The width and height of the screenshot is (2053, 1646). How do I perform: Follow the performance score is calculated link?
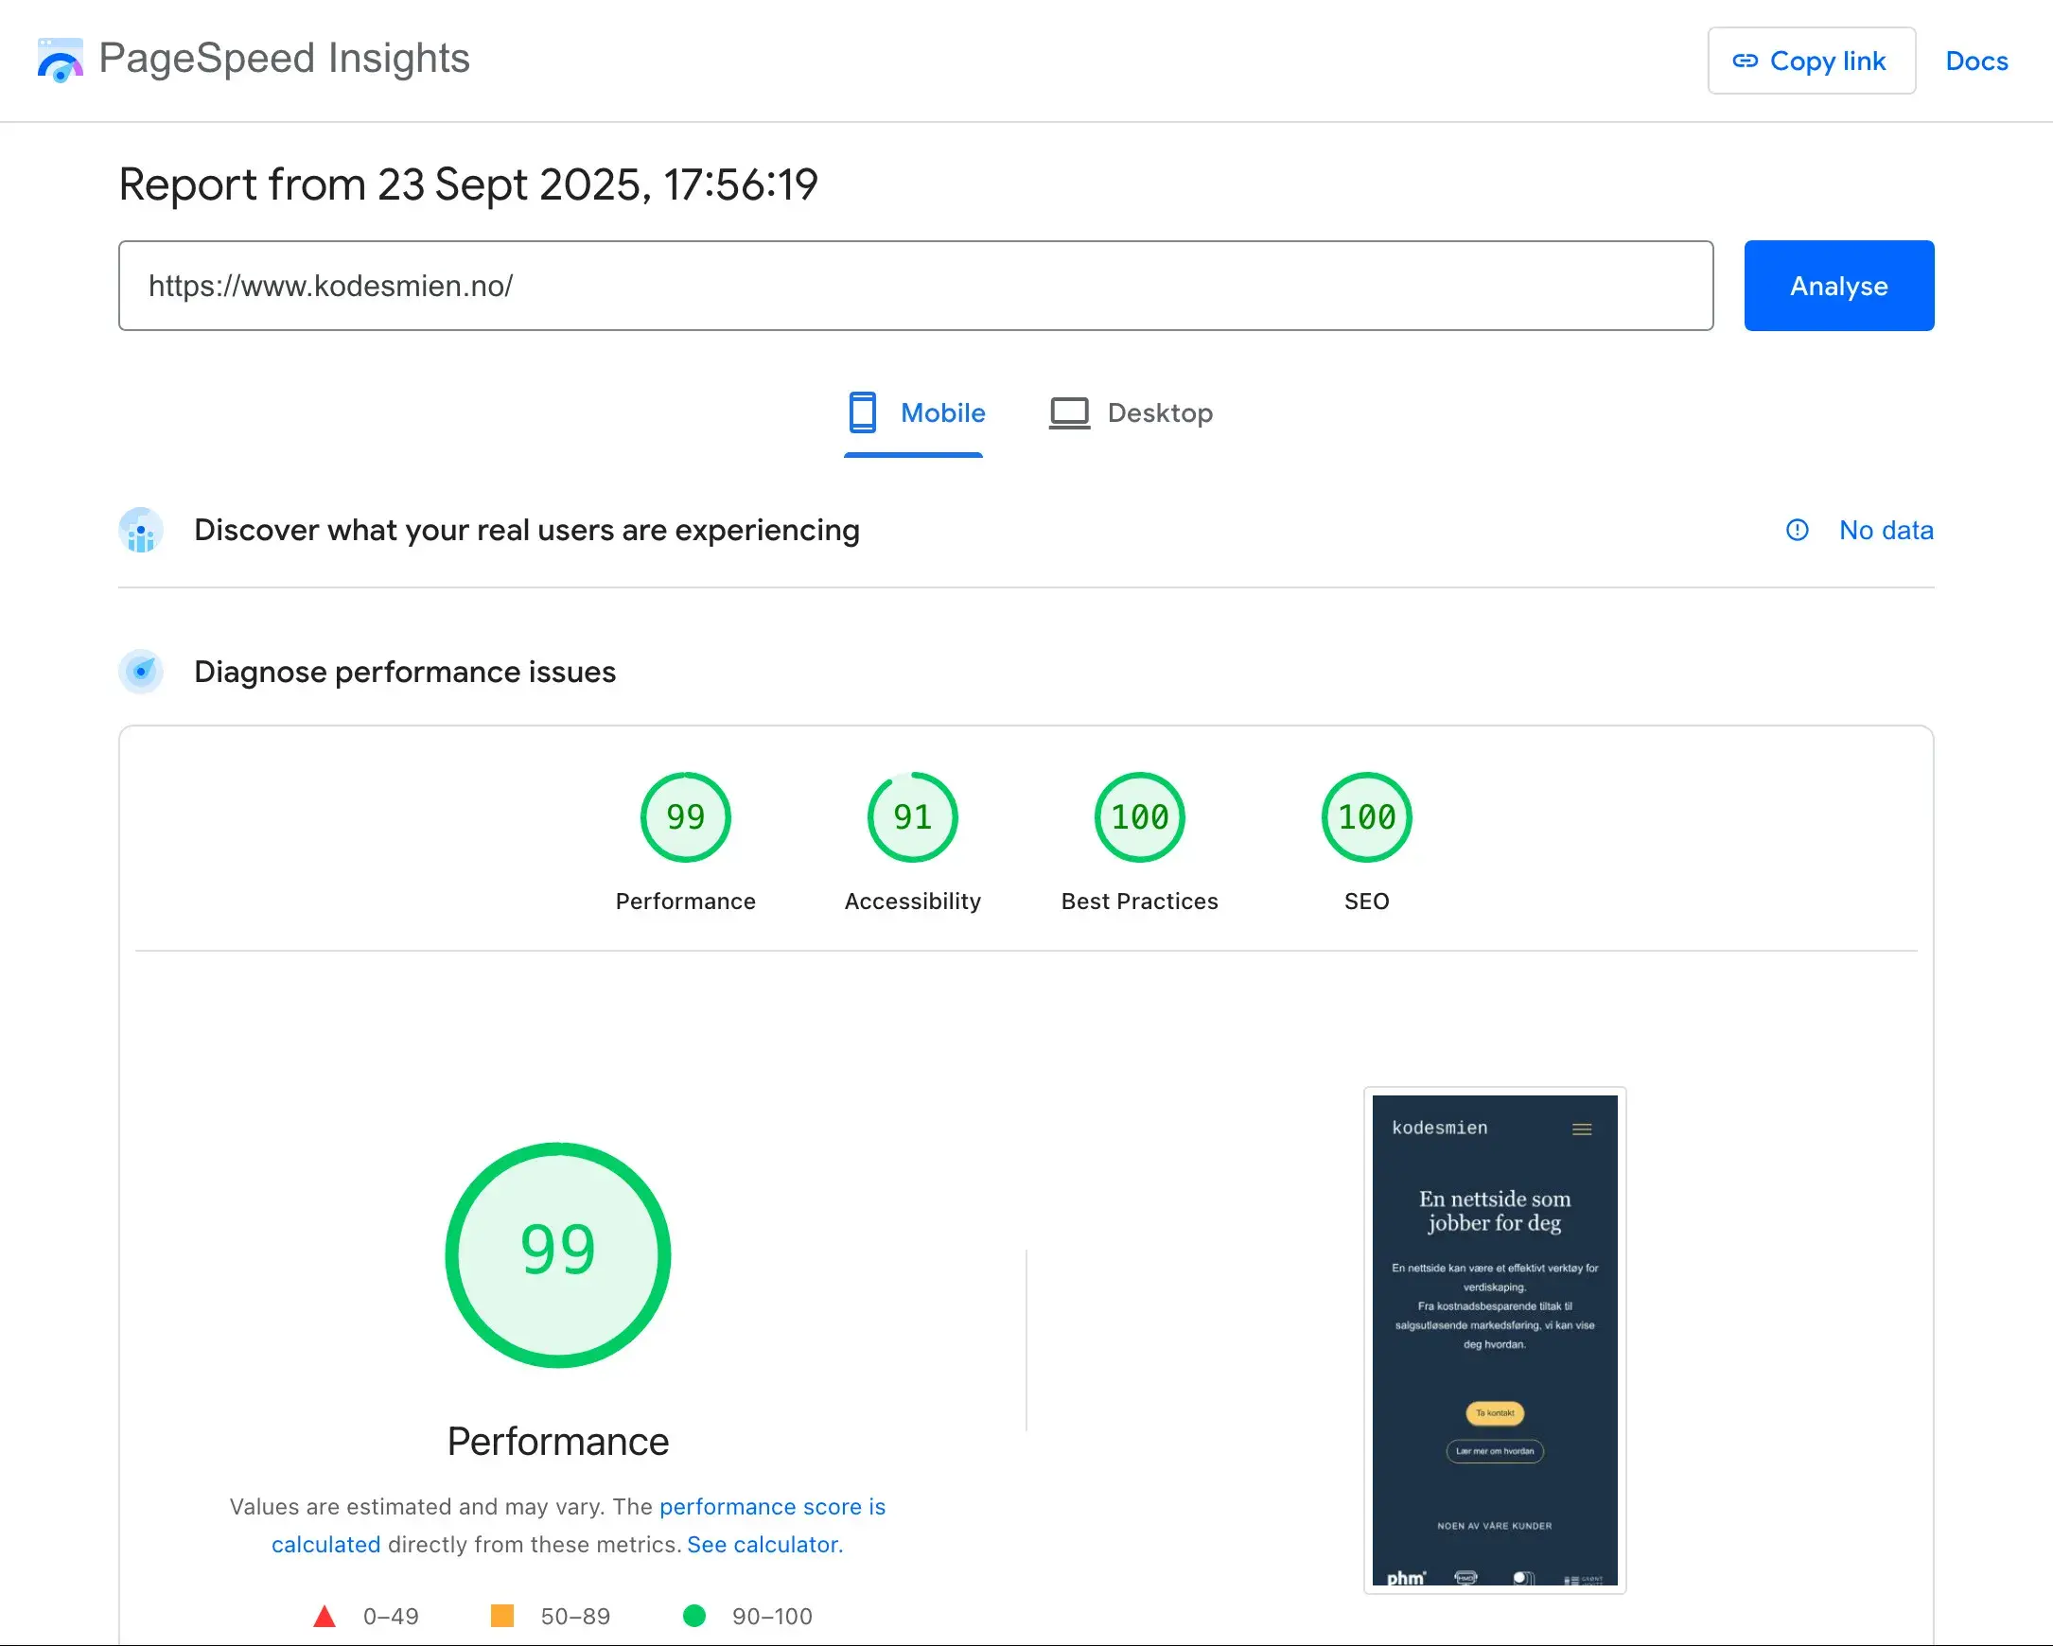coord(771,1507)
